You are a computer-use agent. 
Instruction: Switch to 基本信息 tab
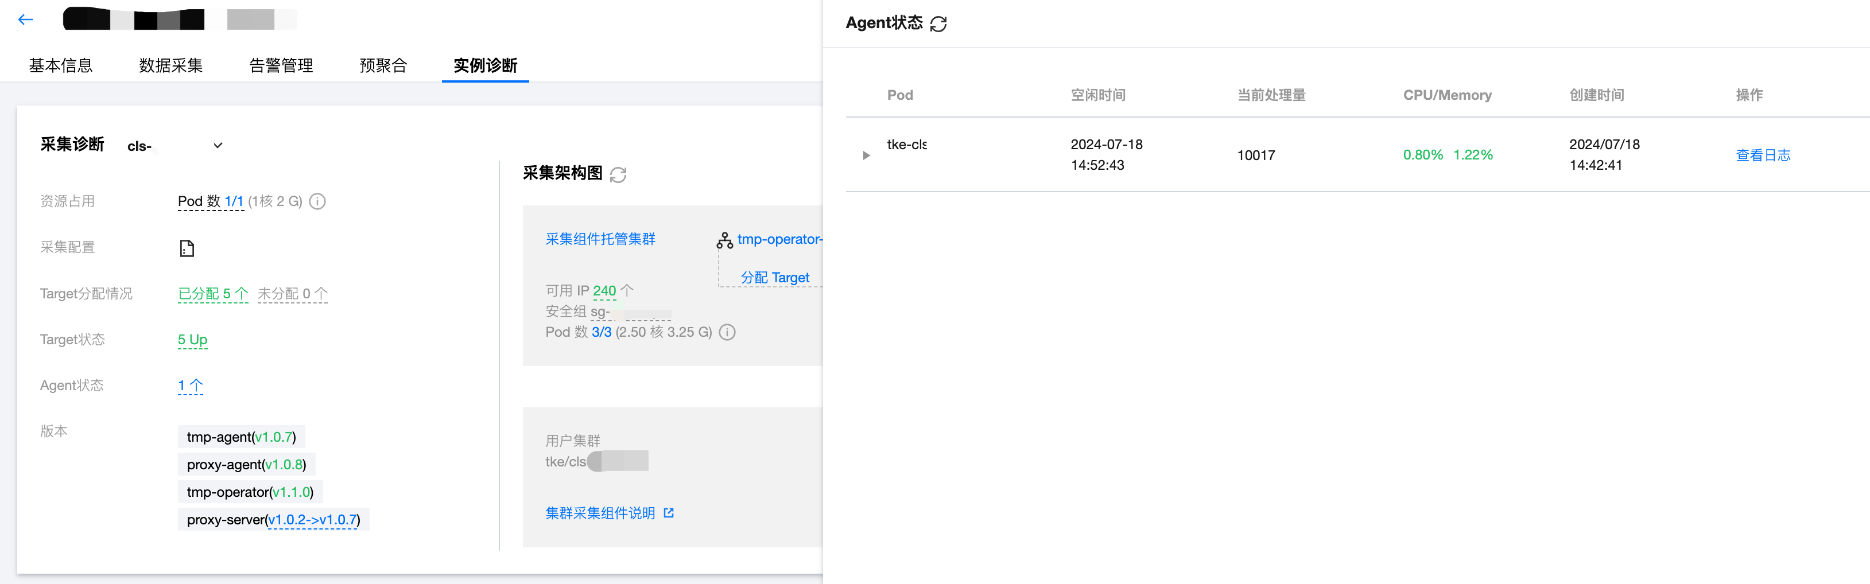tap(61, 65)
